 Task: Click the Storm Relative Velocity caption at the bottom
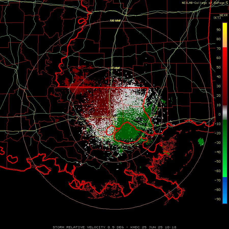click(x=114, y=227)
